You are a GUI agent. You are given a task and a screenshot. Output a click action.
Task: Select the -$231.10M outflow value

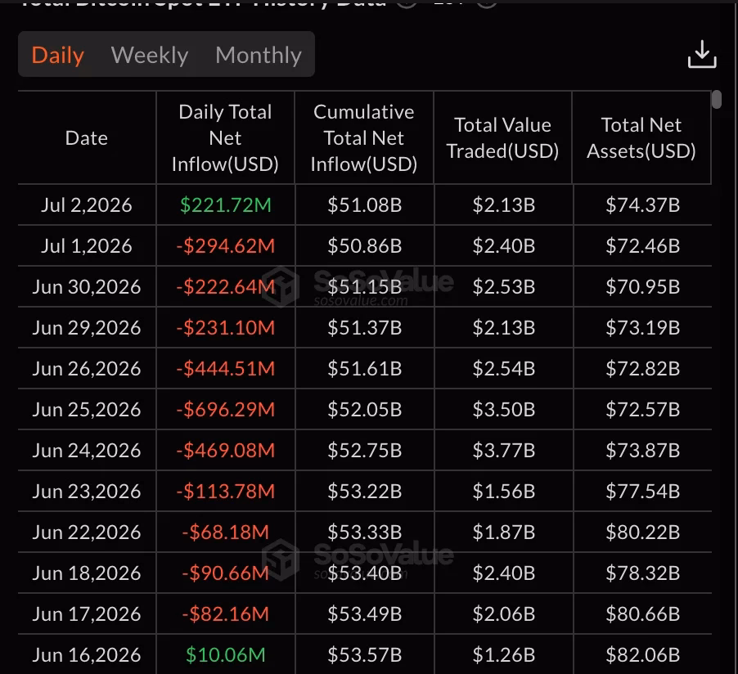click(x=226, y=327)
